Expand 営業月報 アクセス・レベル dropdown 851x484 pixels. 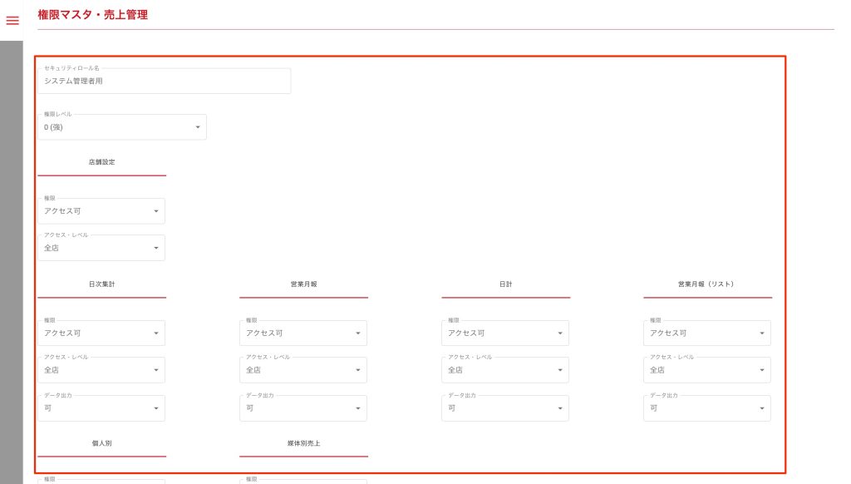click(x=303, y=370)
